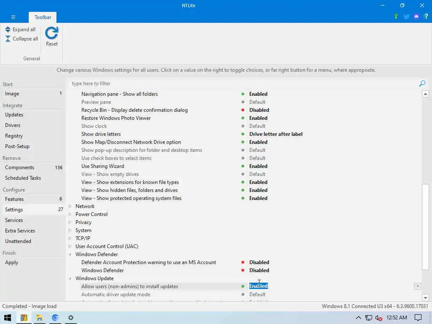This screenshot has height=324, width=432.
Task: Collapse the Windows Defender node
Action: (x=70, y=254)
